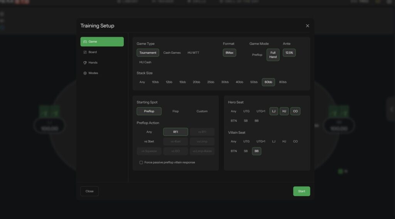395x219 pixels.
Task: Select the BTN villain seat
Action: pos(234,151)
